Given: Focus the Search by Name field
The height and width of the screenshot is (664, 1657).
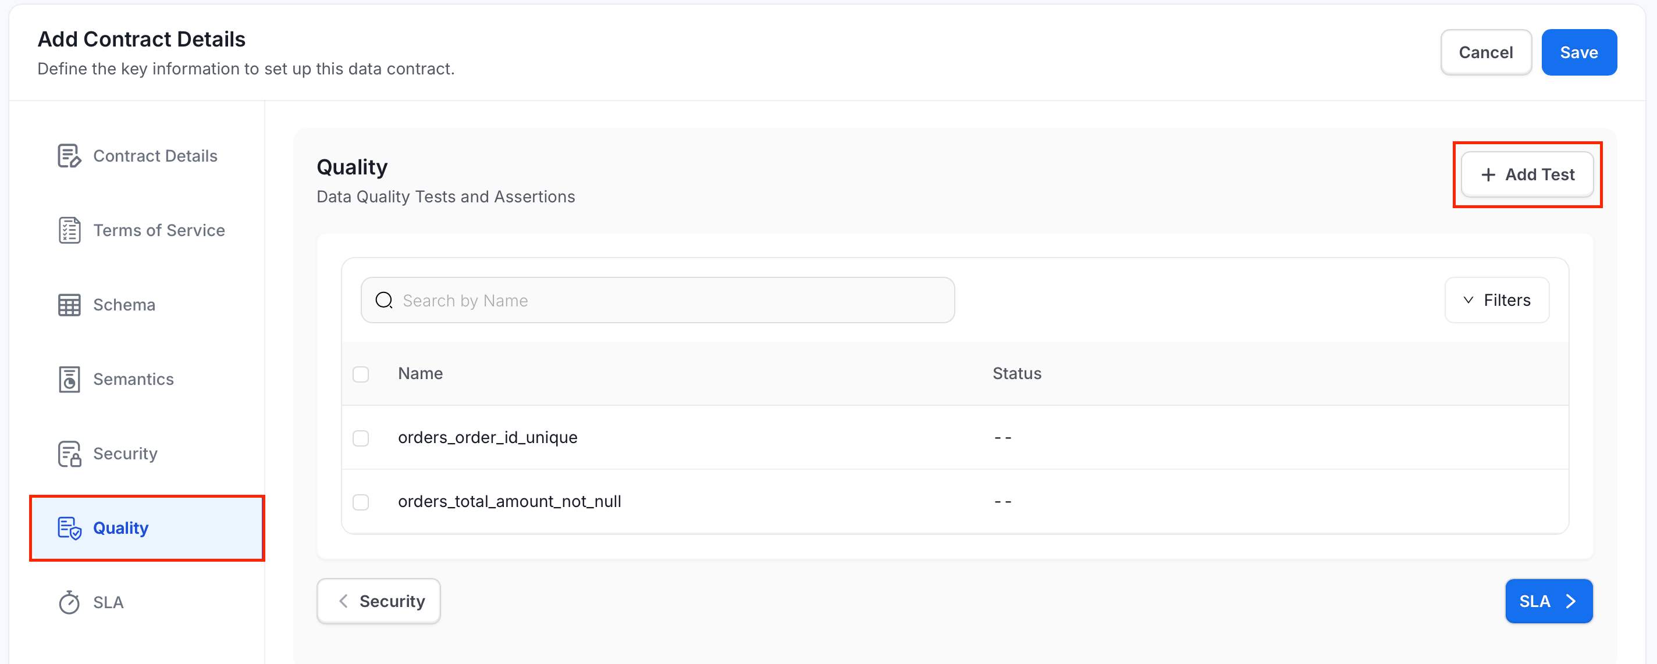Looking at the screenshot, I should coord(657,300).
